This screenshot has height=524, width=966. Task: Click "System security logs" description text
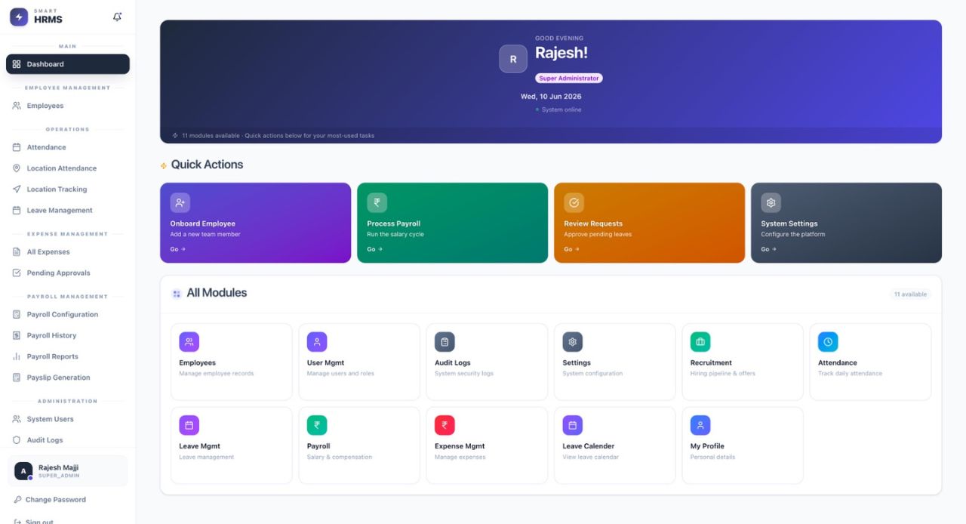(x=463, y=374)
